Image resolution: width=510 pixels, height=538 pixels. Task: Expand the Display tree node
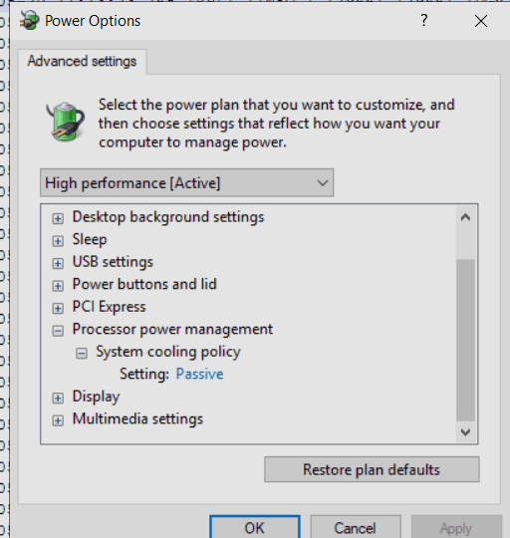(x=58, y=398)
